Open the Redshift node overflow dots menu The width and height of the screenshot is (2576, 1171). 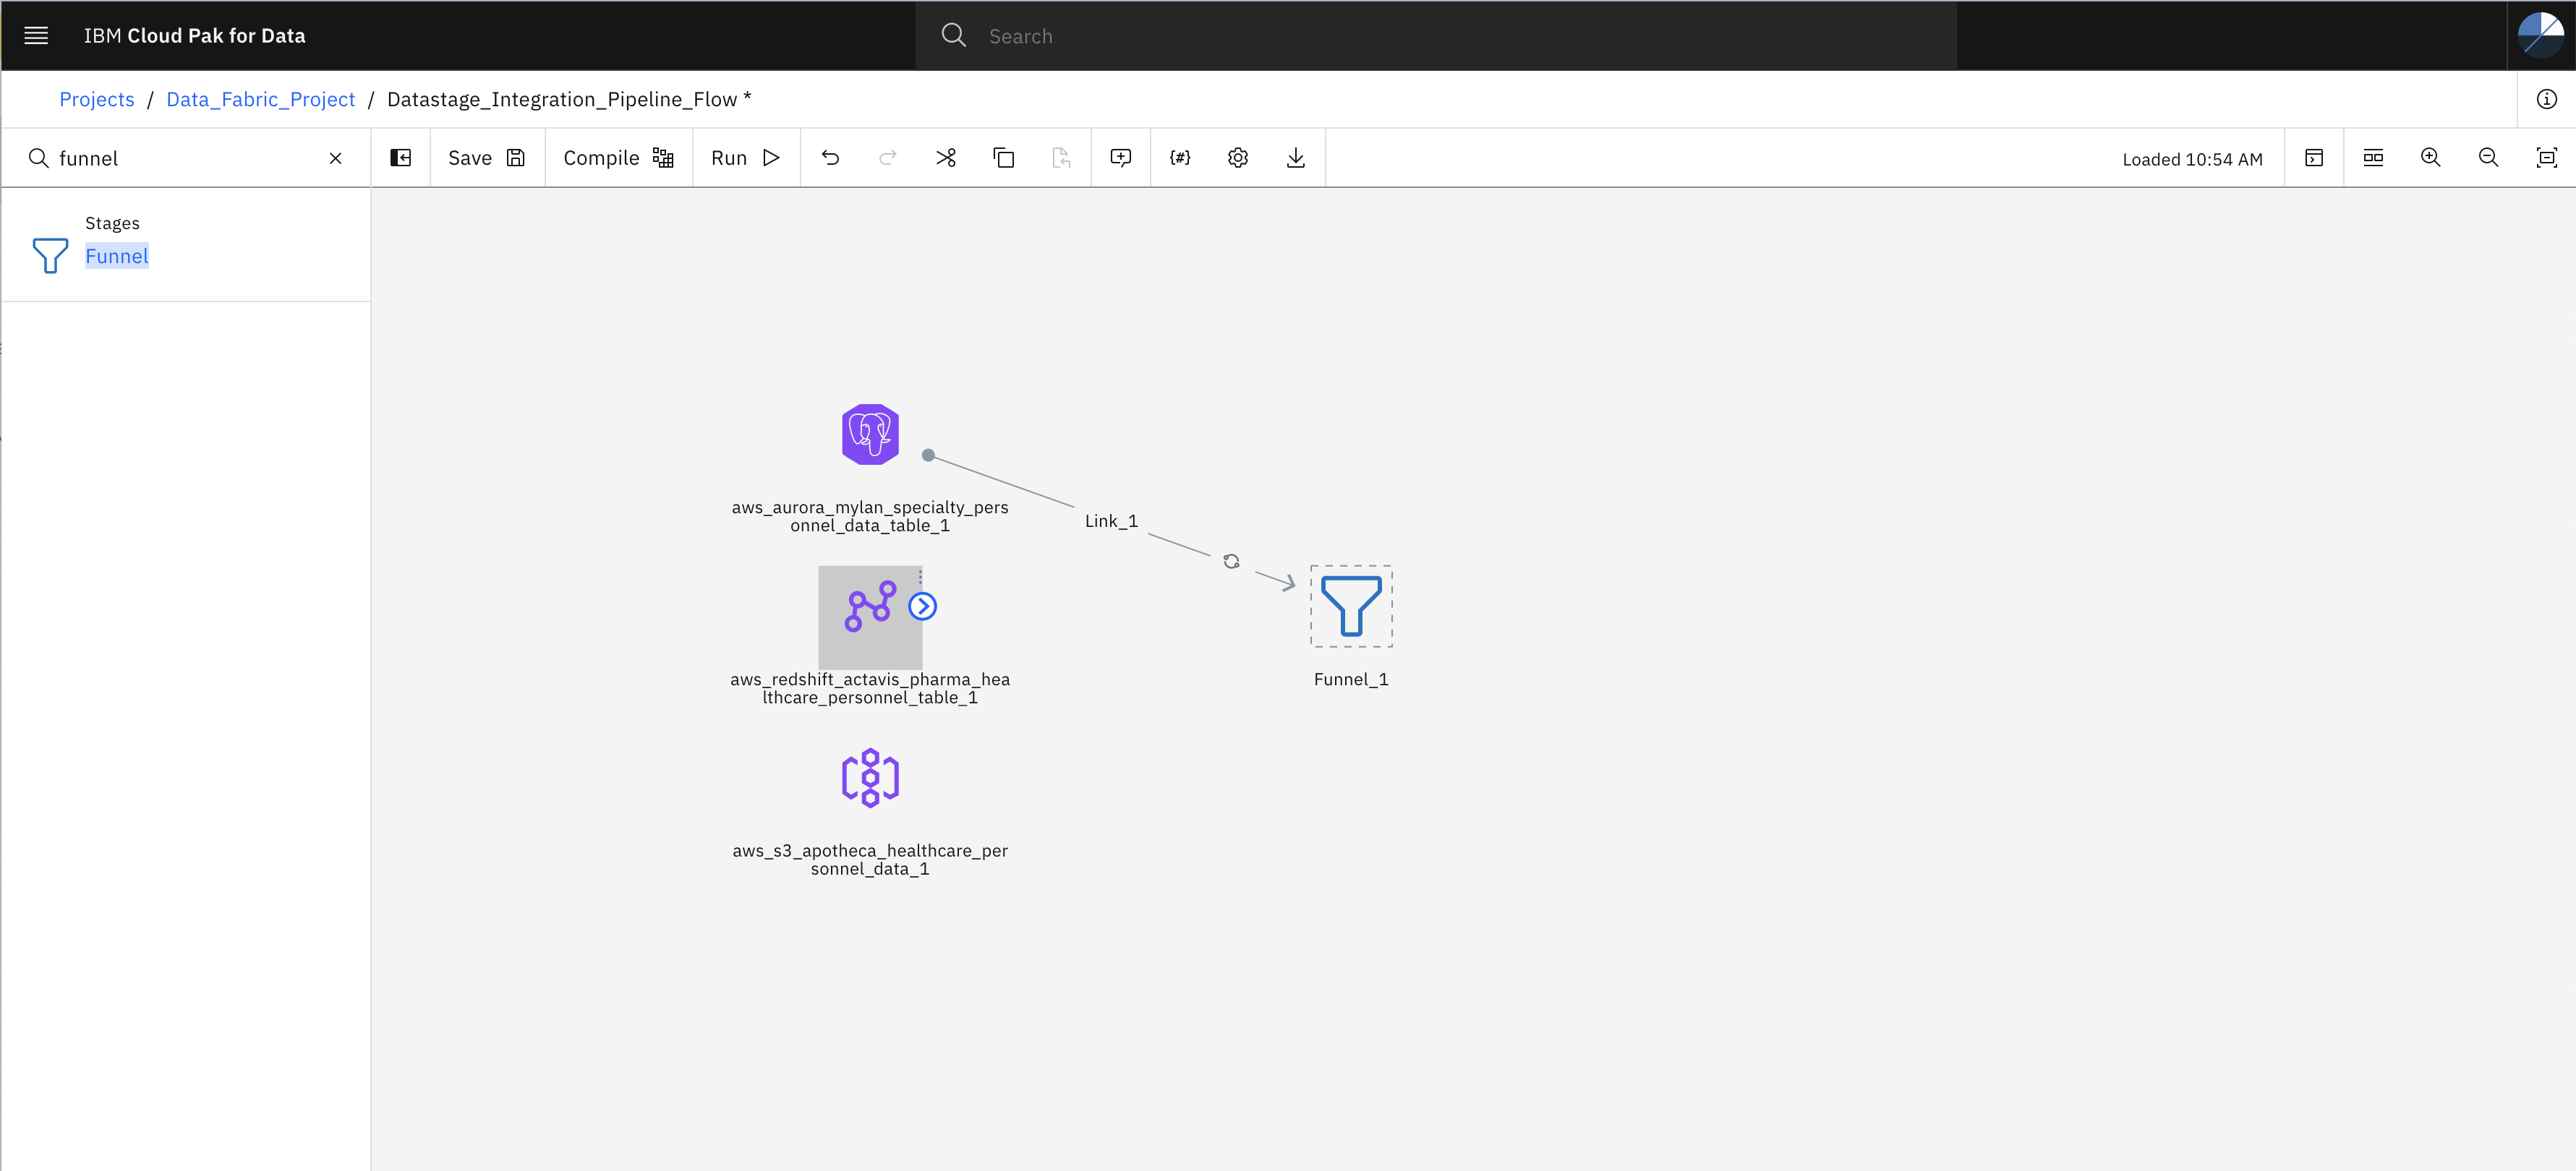[x=920, y=577]
